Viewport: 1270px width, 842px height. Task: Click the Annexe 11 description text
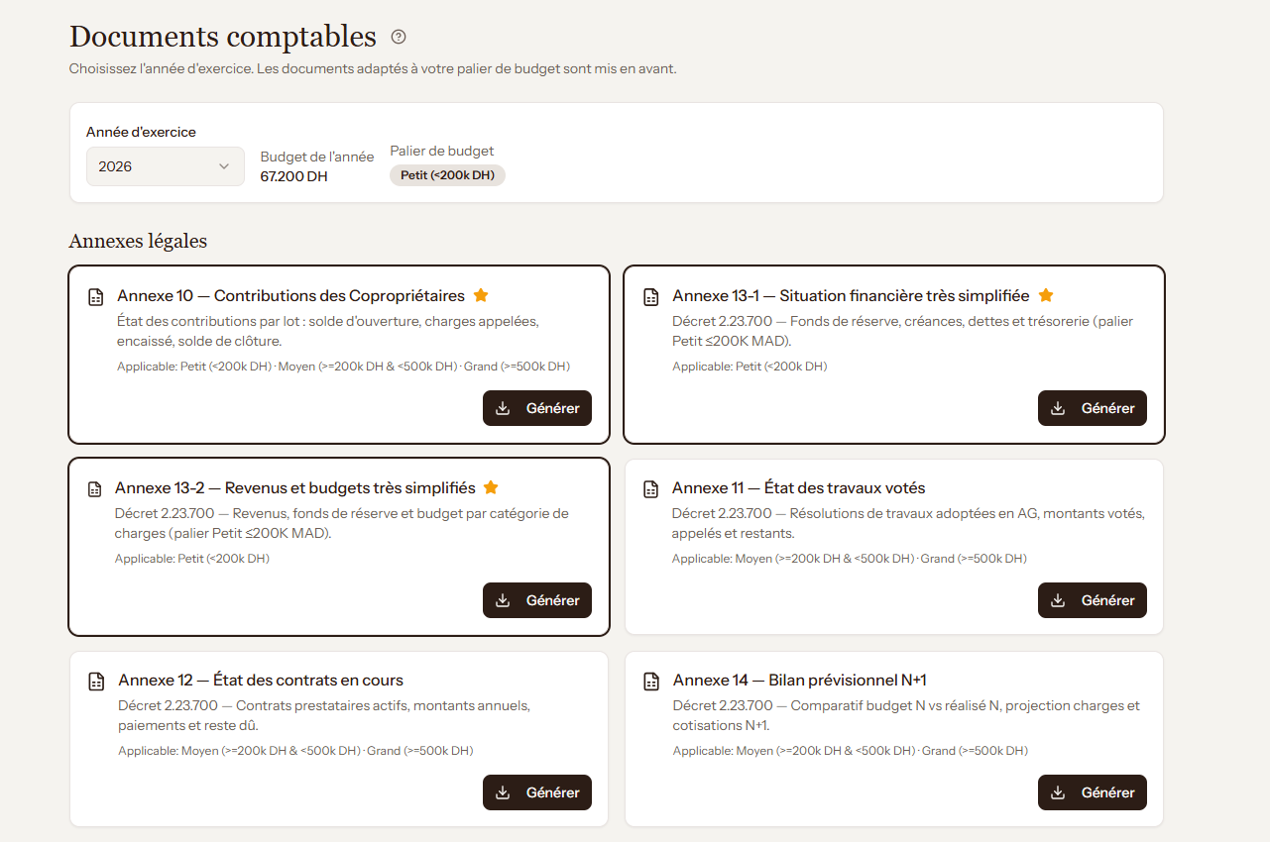point(908,523)
